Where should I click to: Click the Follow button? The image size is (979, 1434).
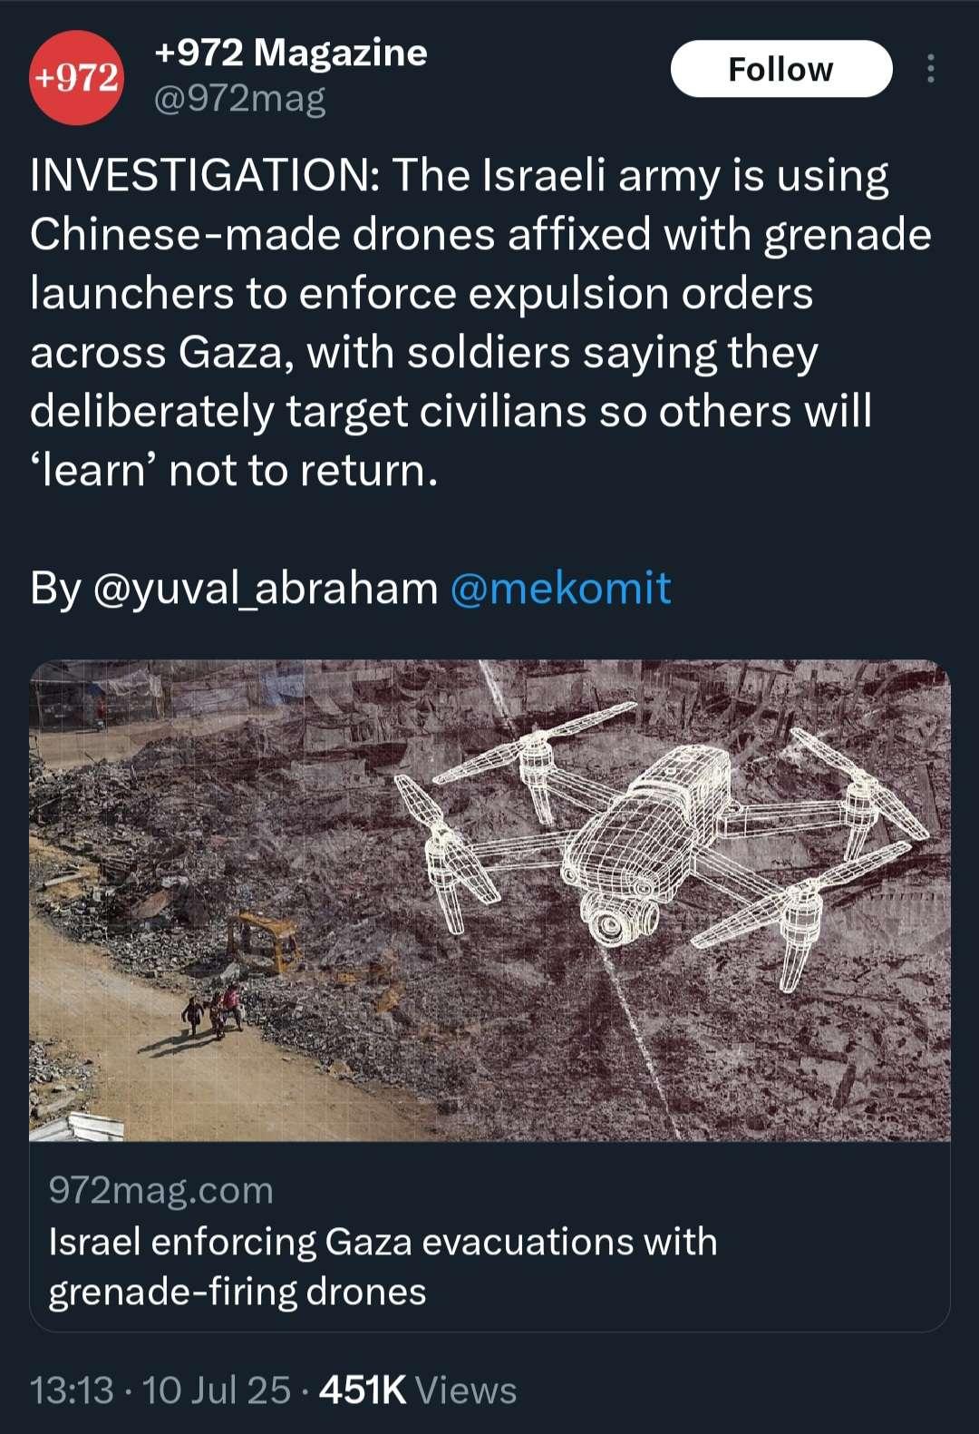click(x=780, y=69)
